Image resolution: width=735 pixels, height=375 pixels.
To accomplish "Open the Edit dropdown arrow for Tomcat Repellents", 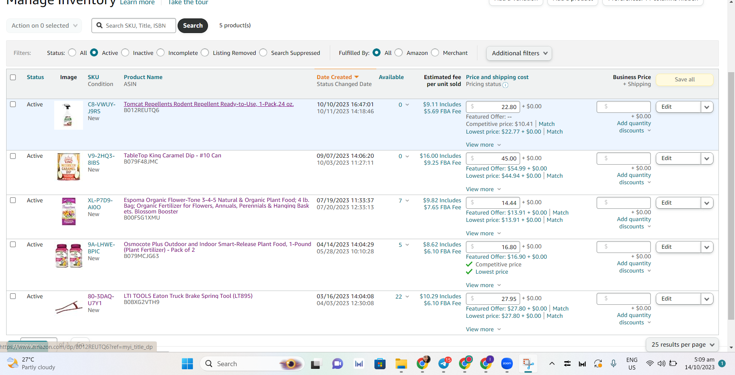I will (x=707, y=107).
